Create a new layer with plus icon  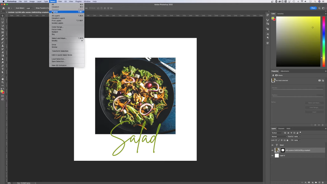point(319,182)
